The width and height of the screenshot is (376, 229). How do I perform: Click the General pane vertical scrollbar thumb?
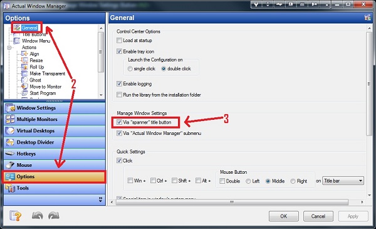369,83
